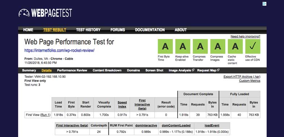The width and height of the screenshot is (284, 137).
Task: Click the 0.792s RUM First Paint value
Action: tap(121, 132)
